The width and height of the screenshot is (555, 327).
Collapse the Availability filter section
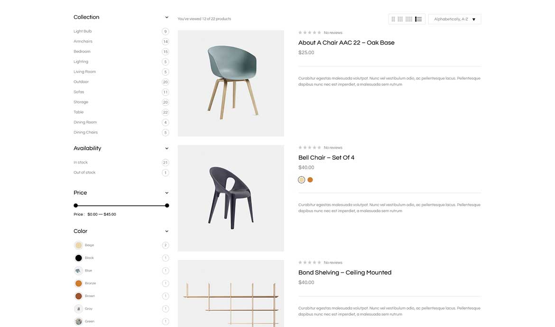tap(166, 148)
